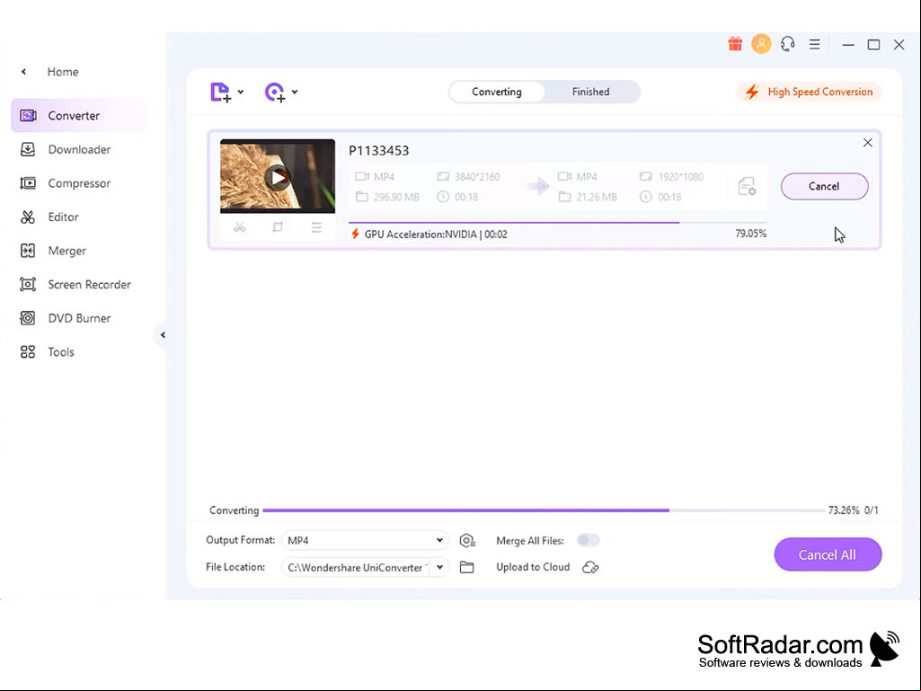Click the P1133453 file name
921x691 pixels.
(x=379, y=150)
